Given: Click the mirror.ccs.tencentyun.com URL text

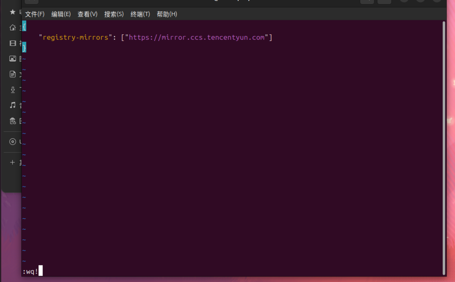Looking at the screenshot, I should coord(197,37).
